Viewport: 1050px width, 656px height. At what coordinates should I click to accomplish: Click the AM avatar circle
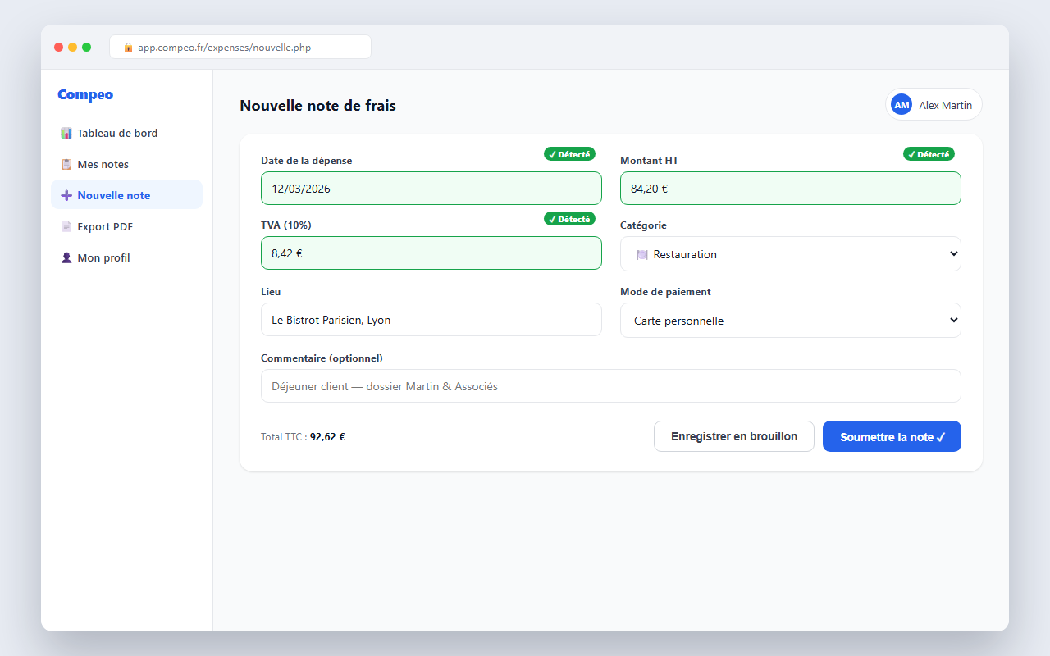902,105
